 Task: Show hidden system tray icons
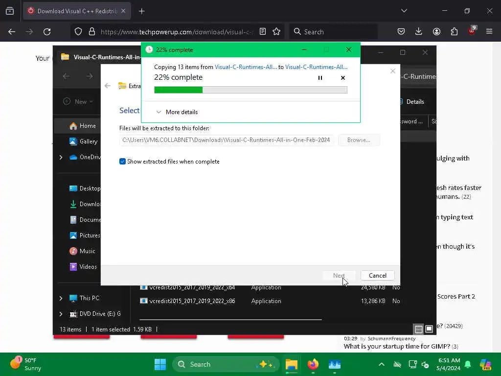click(382, 364)
